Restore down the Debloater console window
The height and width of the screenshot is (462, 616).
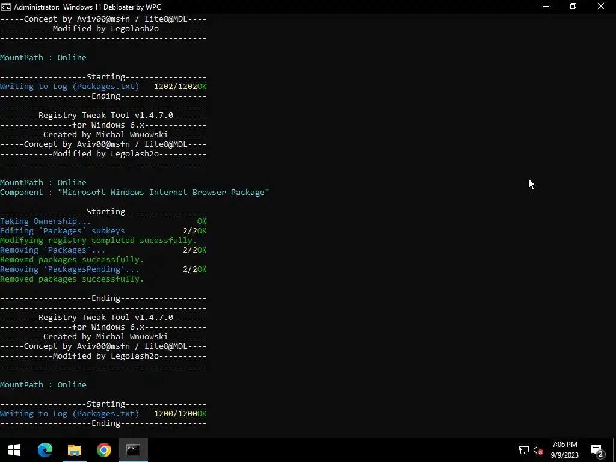point(573,7)
